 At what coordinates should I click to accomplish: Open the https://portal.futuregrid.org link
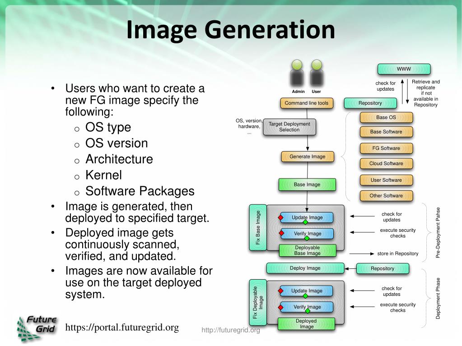tap(122, 327)
